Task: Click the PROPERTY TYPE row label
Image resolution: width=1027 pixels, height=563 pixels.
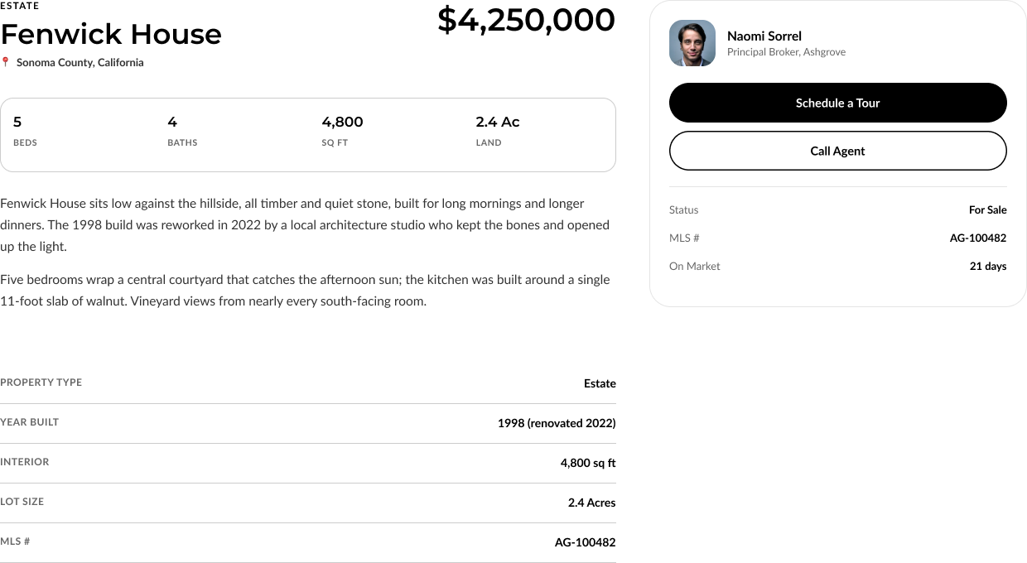Action: tap(41, 382)
